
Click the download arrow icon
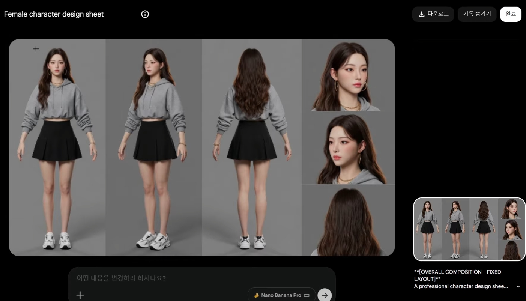click(x=421, y=14)
